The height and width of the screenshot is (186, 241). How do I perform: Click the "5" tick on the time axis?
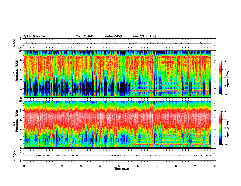coord(119,166)
